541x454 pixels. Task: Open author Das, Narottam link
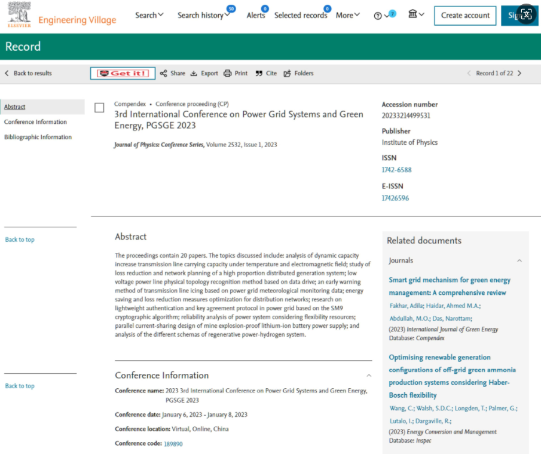pyautogui.click(x=452, y=319)
